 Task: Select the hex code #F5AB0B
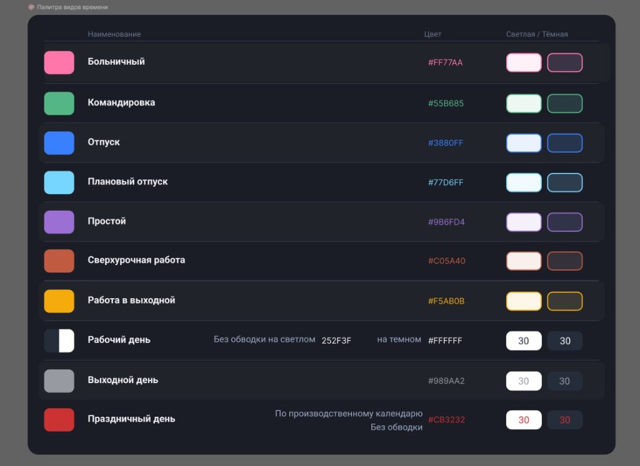446,301
